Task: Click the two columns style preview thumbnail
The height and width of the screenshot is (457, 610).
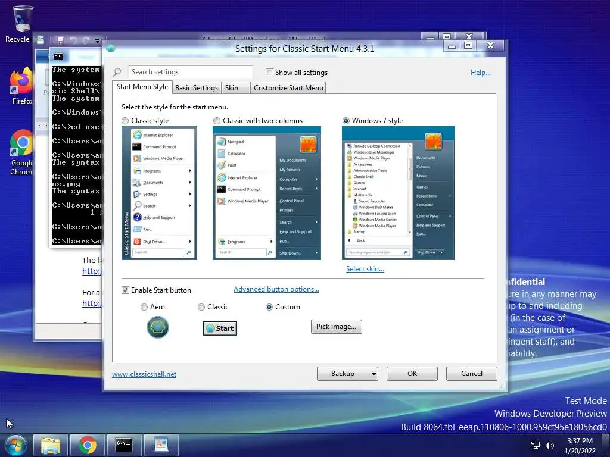Action: (266, 193)
